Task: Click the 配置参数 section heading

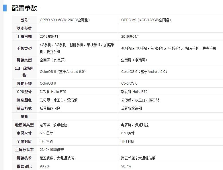Action: coord(24,8)
